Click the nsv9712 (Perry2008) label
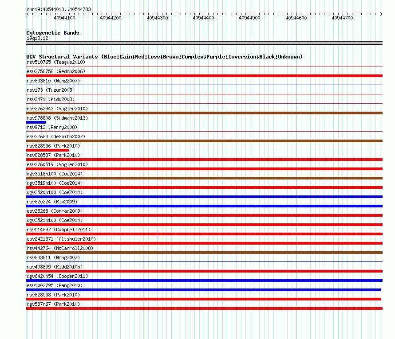The height and width of the screenshot is (339, 395). pos(52,127)
